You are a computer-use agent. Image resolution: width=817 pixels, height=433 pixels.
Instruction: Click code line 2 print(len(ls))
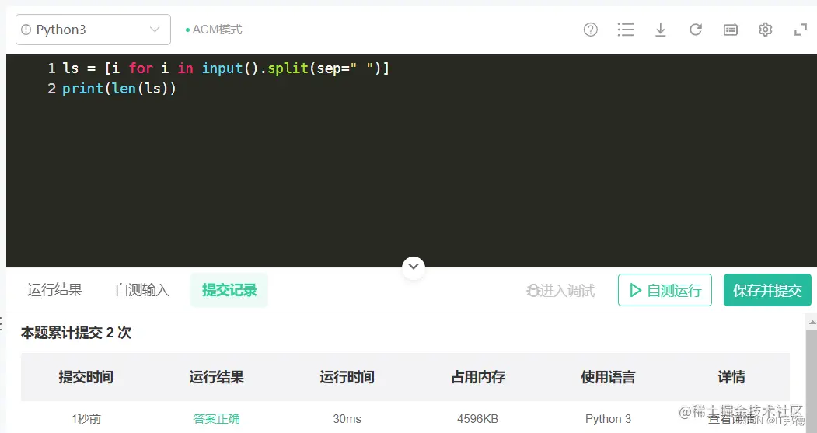(119, 89)
